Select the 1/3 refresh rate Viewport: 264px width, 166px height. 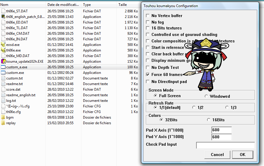click(x=227, y=107)
